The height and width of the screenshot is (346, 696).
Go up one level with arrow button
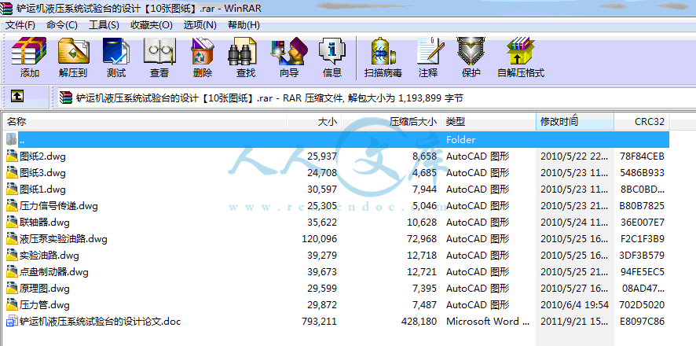(x=17, y=96)
